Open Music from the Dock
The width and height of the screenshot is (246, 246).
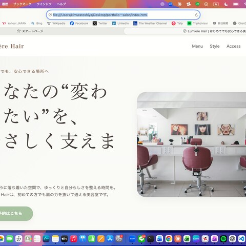click(x=73, y=239)
